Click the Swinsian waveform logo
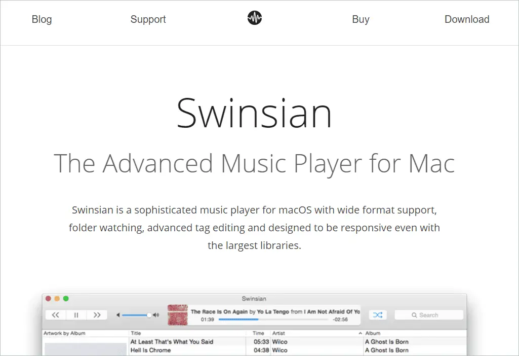 [255, 18]
